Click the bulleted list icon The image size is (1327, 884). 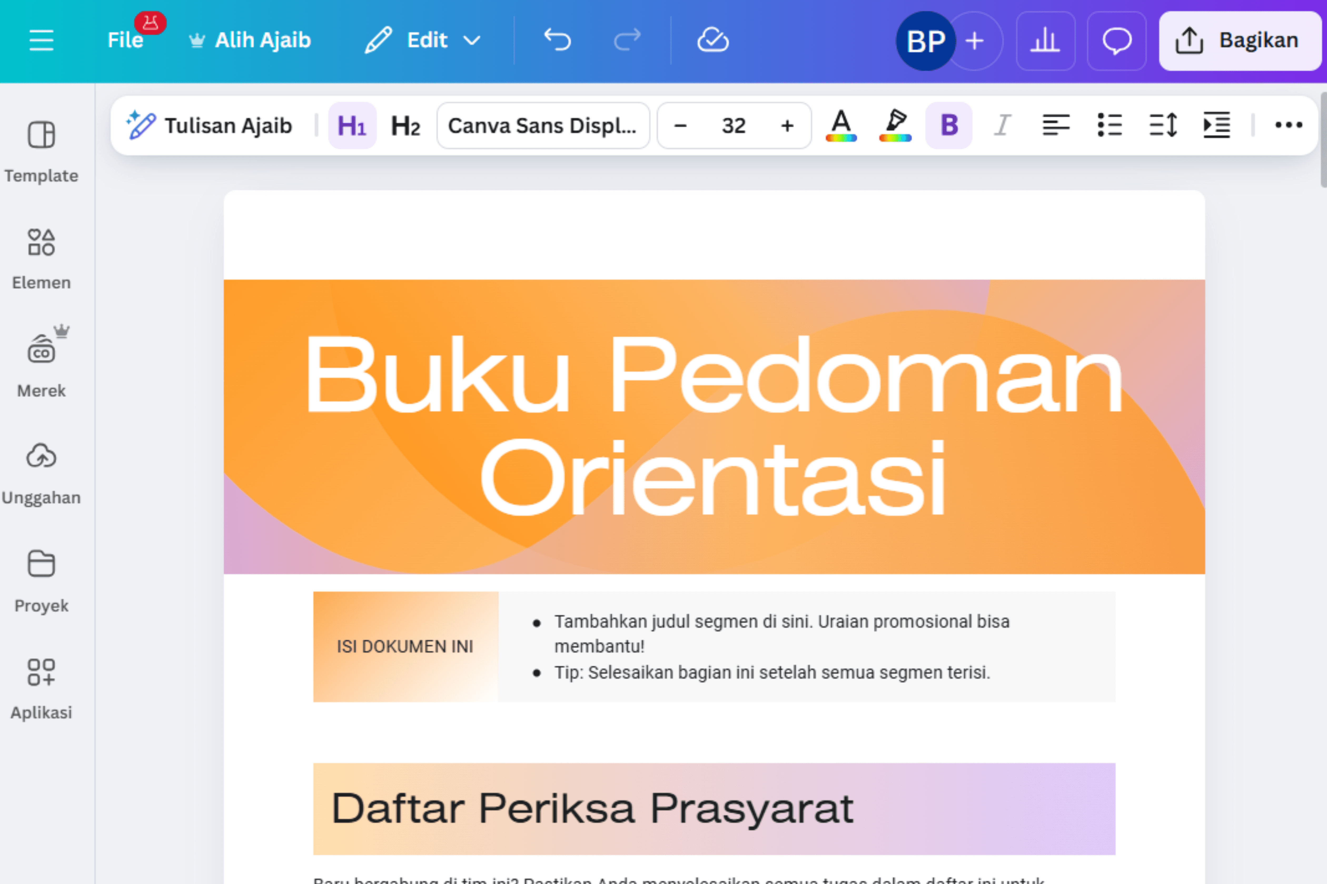point(1109,125)
